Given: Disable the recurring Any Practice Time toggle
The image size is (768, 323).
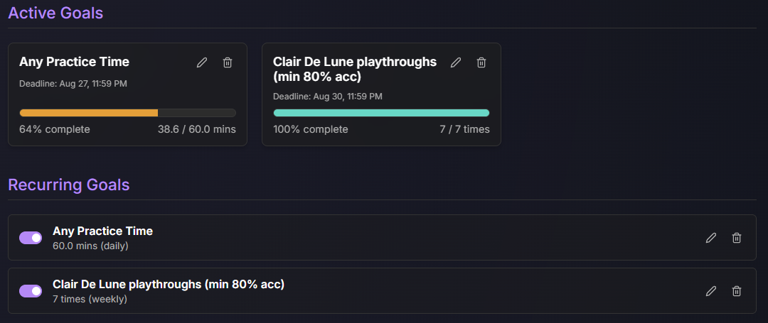Looking at the screenshot, I should point(31,238).
